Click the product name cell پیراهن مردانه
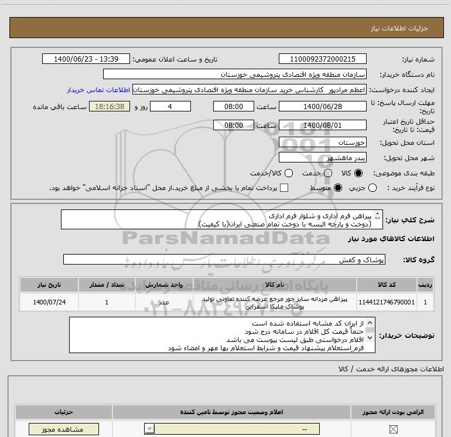 click(x=275, y=303)
